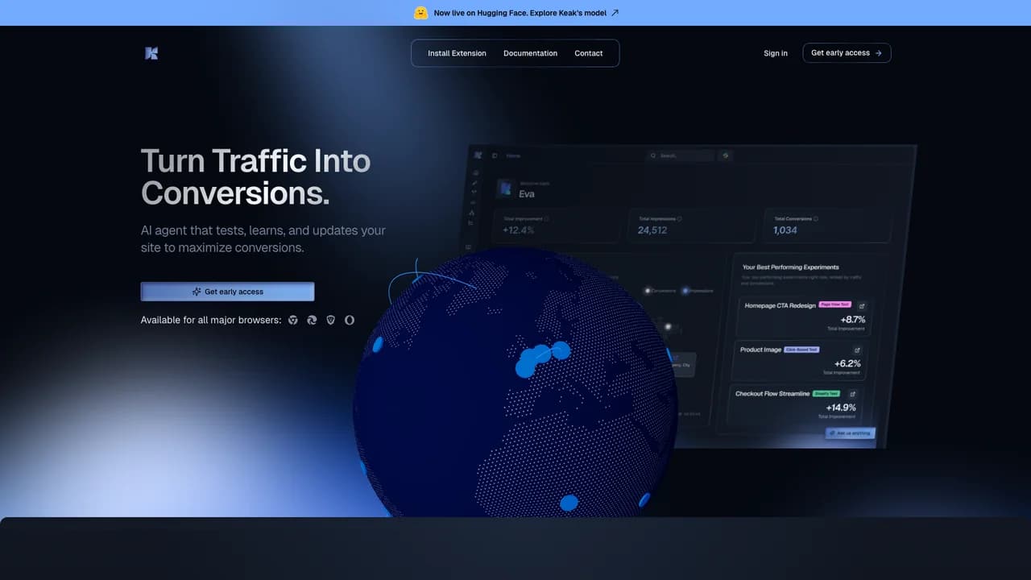Click info icon beside Total Impressions

680,218
